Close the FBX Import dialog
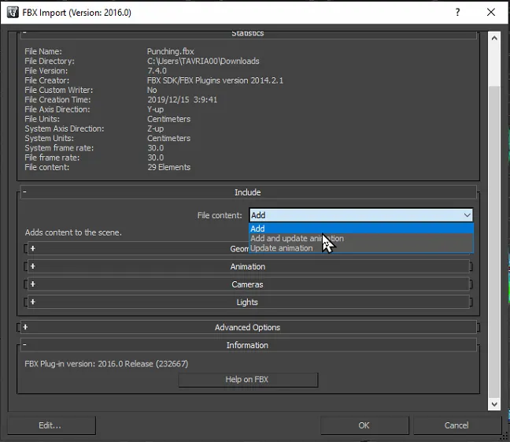The width and height of the screenshot is (510, 442). point(492,13)
